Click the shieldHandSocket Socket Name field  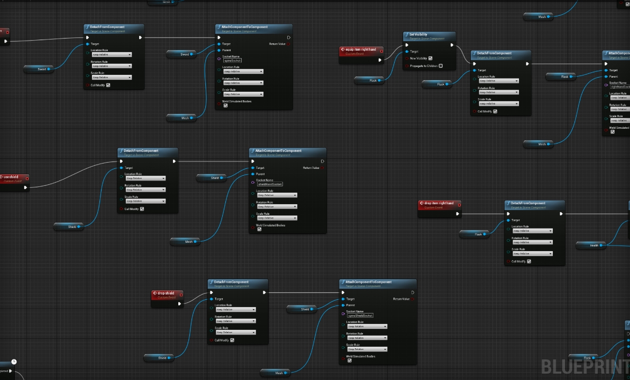270,184
